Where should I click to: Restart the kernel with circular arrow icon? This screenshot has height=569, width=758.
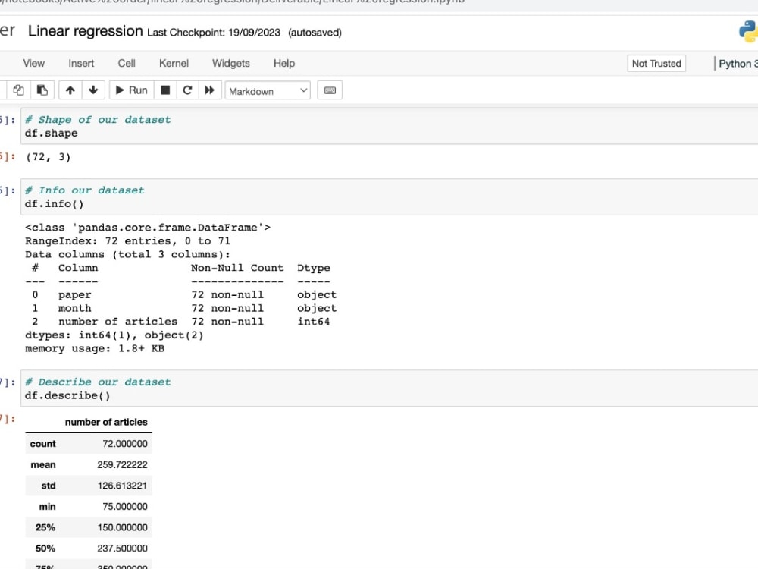pos(187,90)
